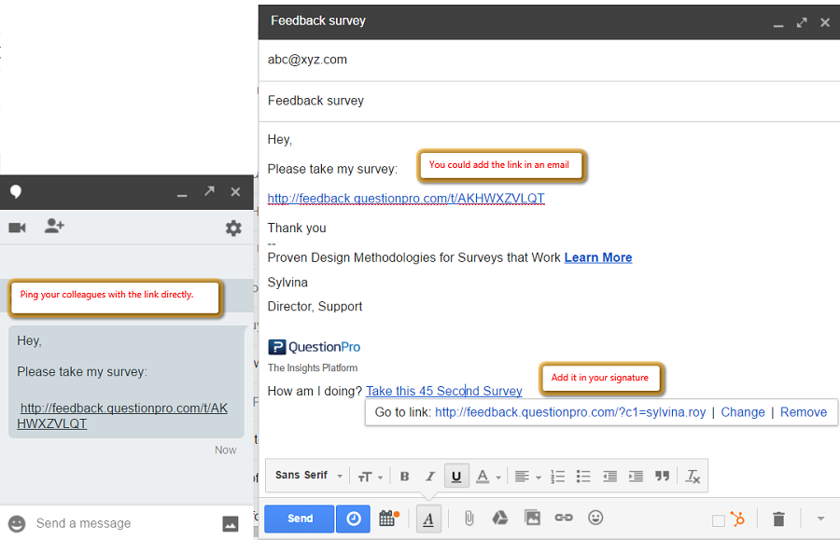Open the emoji picker in compose toolbar
Image resolution: width=840 pixels, height=540 pixels.
[x=595, y=519]
